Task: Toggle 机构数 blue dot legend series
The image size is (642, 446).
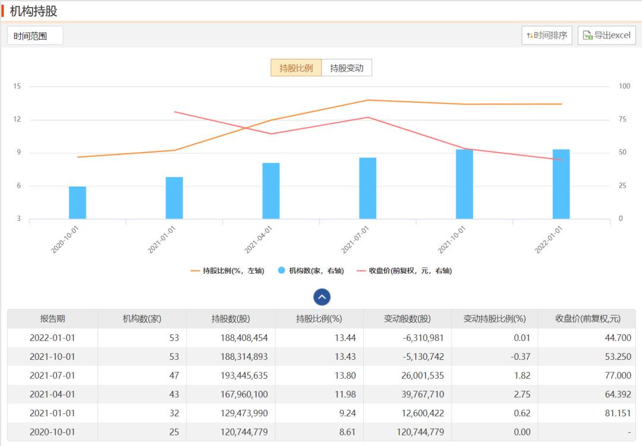Action: tap(310, 271)
